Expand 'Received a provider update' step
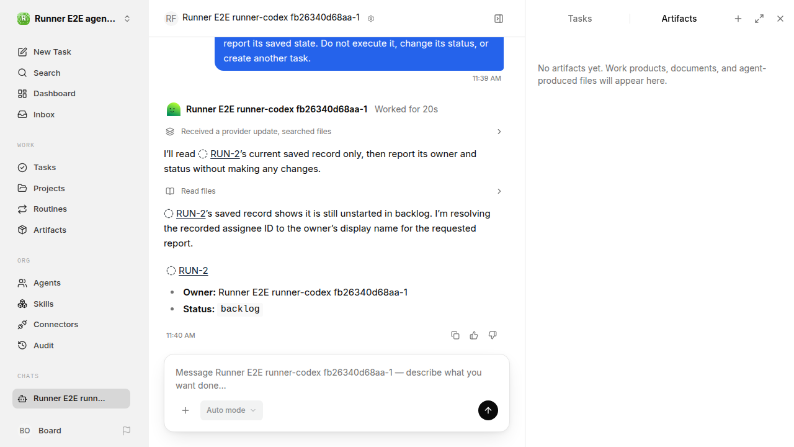Image resolution: width=794 pixels, height=447 pixels. click(x=334, y=132)
